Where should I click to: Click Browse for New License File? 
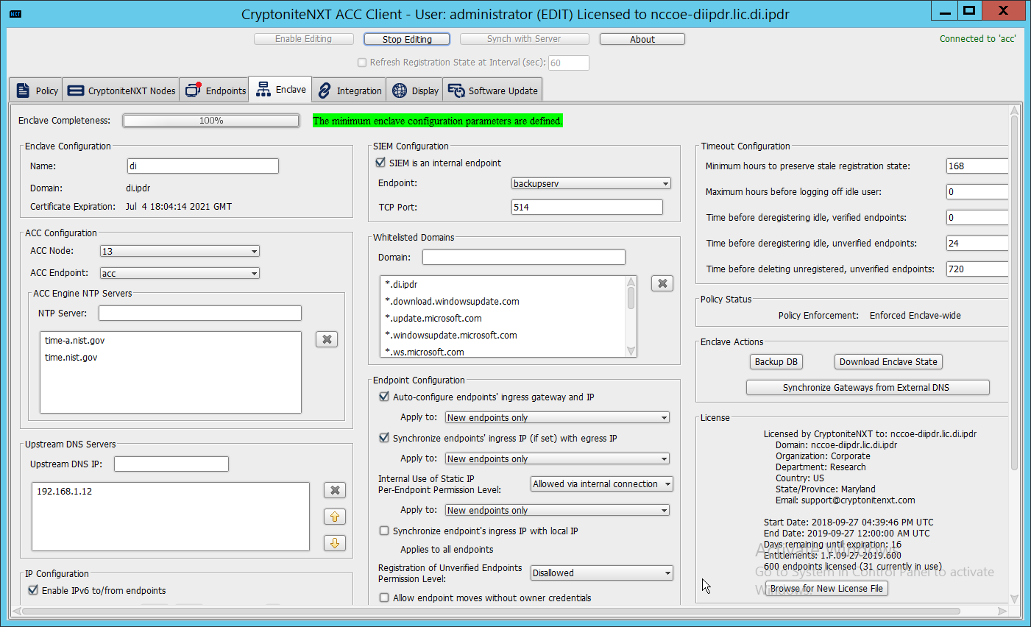click(826, 588)
